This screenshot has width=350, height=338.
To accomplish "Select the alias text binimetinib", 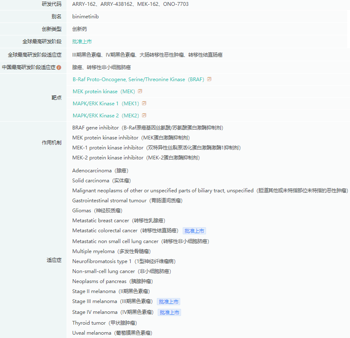I will click(x=85, y=17).
